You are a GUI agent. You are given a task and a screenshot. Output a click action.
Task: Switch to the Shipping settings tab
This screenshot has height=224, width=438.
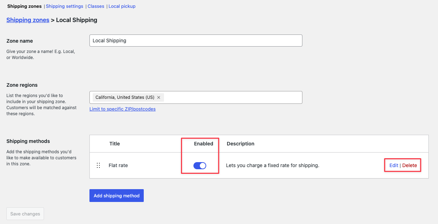(64, 6)
